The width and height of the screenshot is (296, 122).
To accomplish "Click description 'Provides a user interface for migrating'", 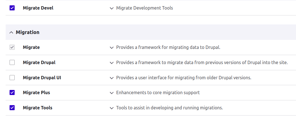I will pyautogui.click(x=184, y=78).
